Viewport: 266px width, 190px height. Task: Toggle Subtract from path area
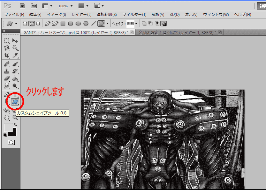(150, 24)
